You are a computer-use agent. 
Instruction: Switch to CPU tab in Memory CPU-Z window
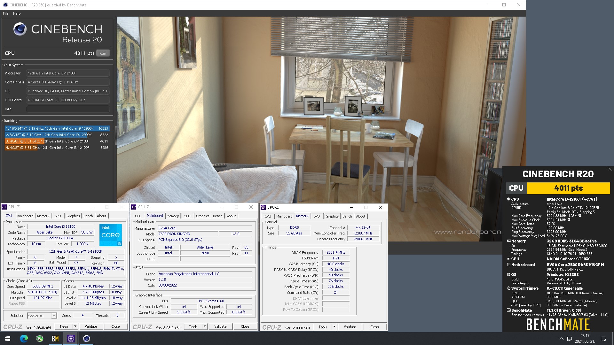click(x=268, y=216)
